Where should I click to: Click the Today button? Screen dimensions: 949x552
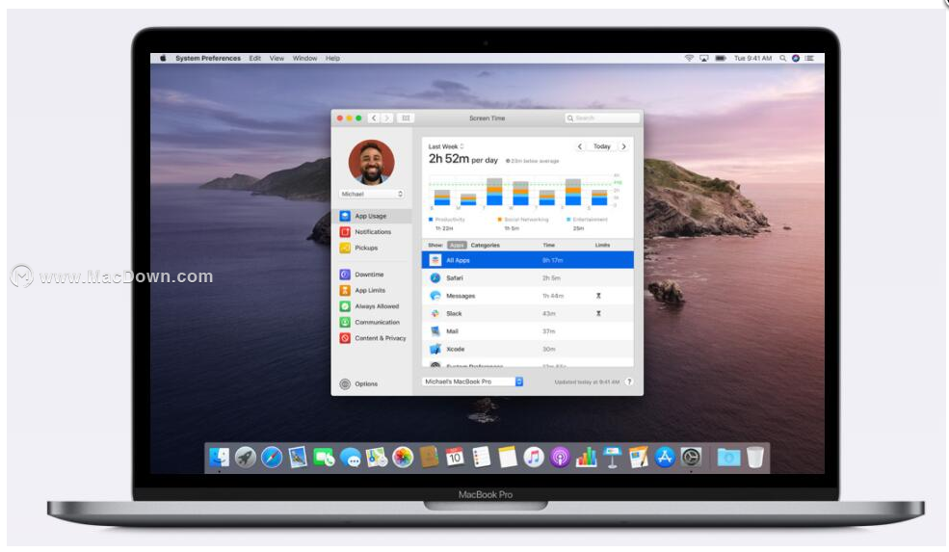click(601, 146)
